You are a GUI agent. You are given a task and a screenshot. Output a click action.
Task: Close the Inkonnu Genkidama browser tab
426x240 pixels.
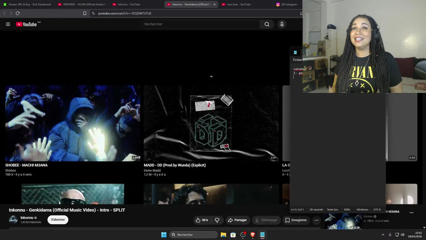coord(214,4)
